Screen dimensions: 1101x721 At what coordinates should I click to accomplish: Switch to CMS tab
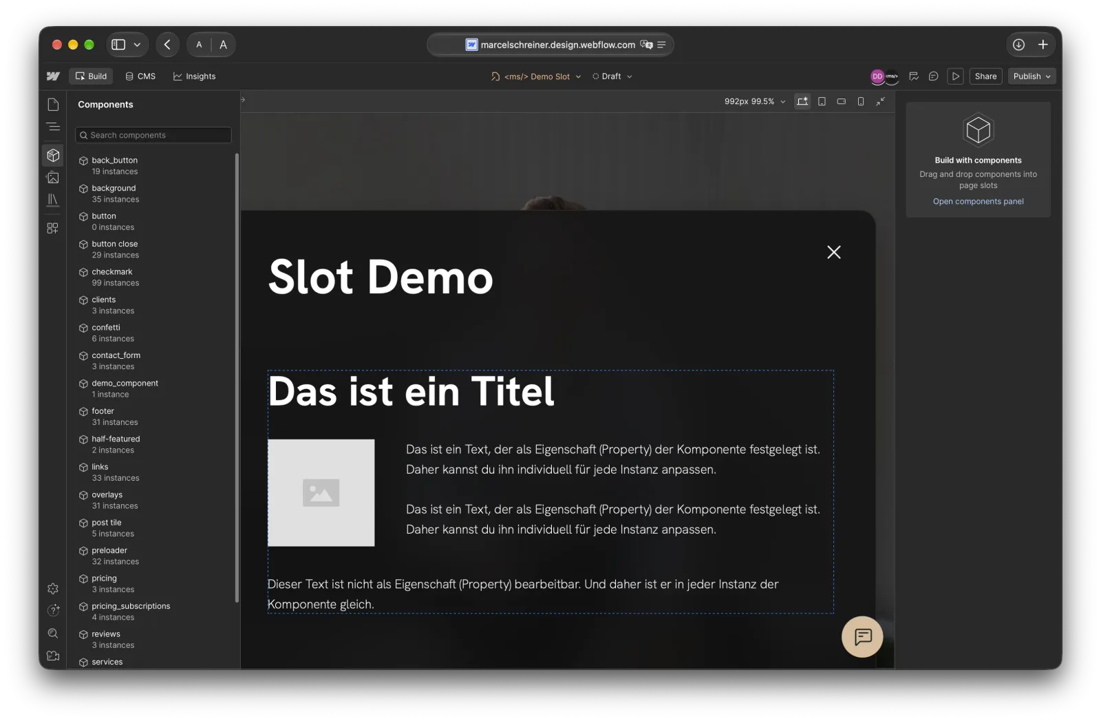[x=140, y=76]
